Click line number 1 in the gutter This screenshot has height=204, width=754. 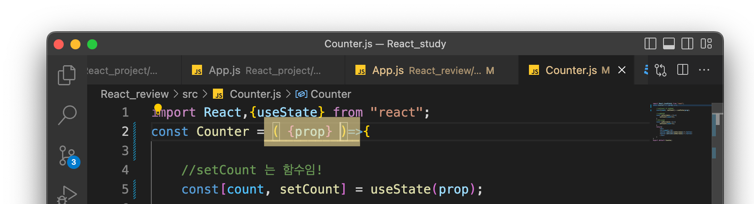click(125, 112)
